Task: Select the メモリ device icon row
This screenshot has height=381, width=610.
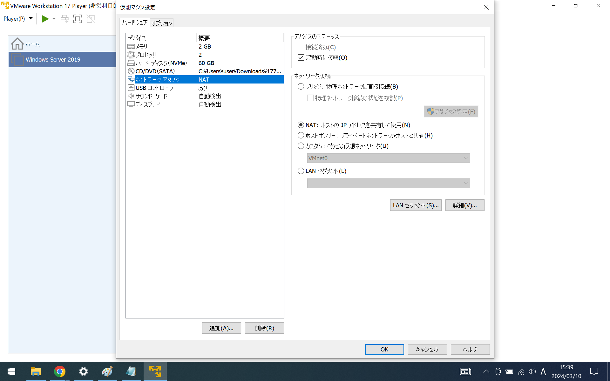Action: click(x=131, y=46)
